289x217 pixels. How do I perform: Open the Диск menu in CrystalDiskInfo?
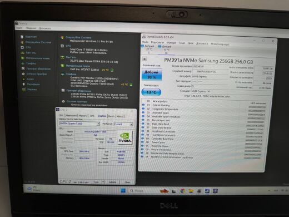click(190, 43)
